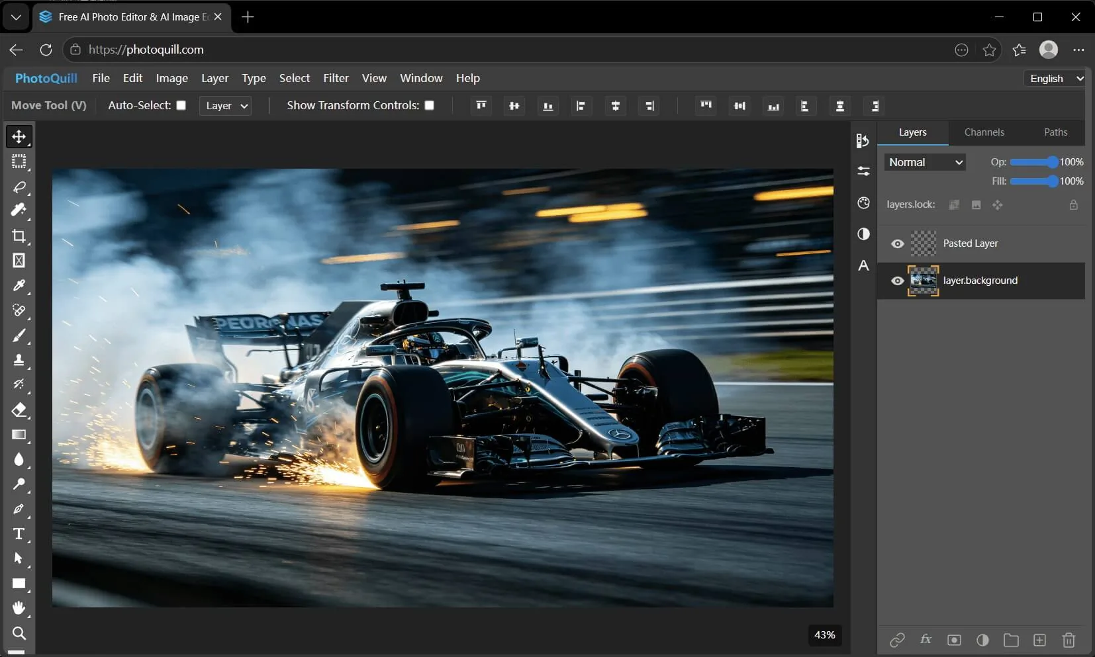Select the Lasso tool
Image resolution: width=1095 pixels, height=657 pixels.
coord(19,187)
